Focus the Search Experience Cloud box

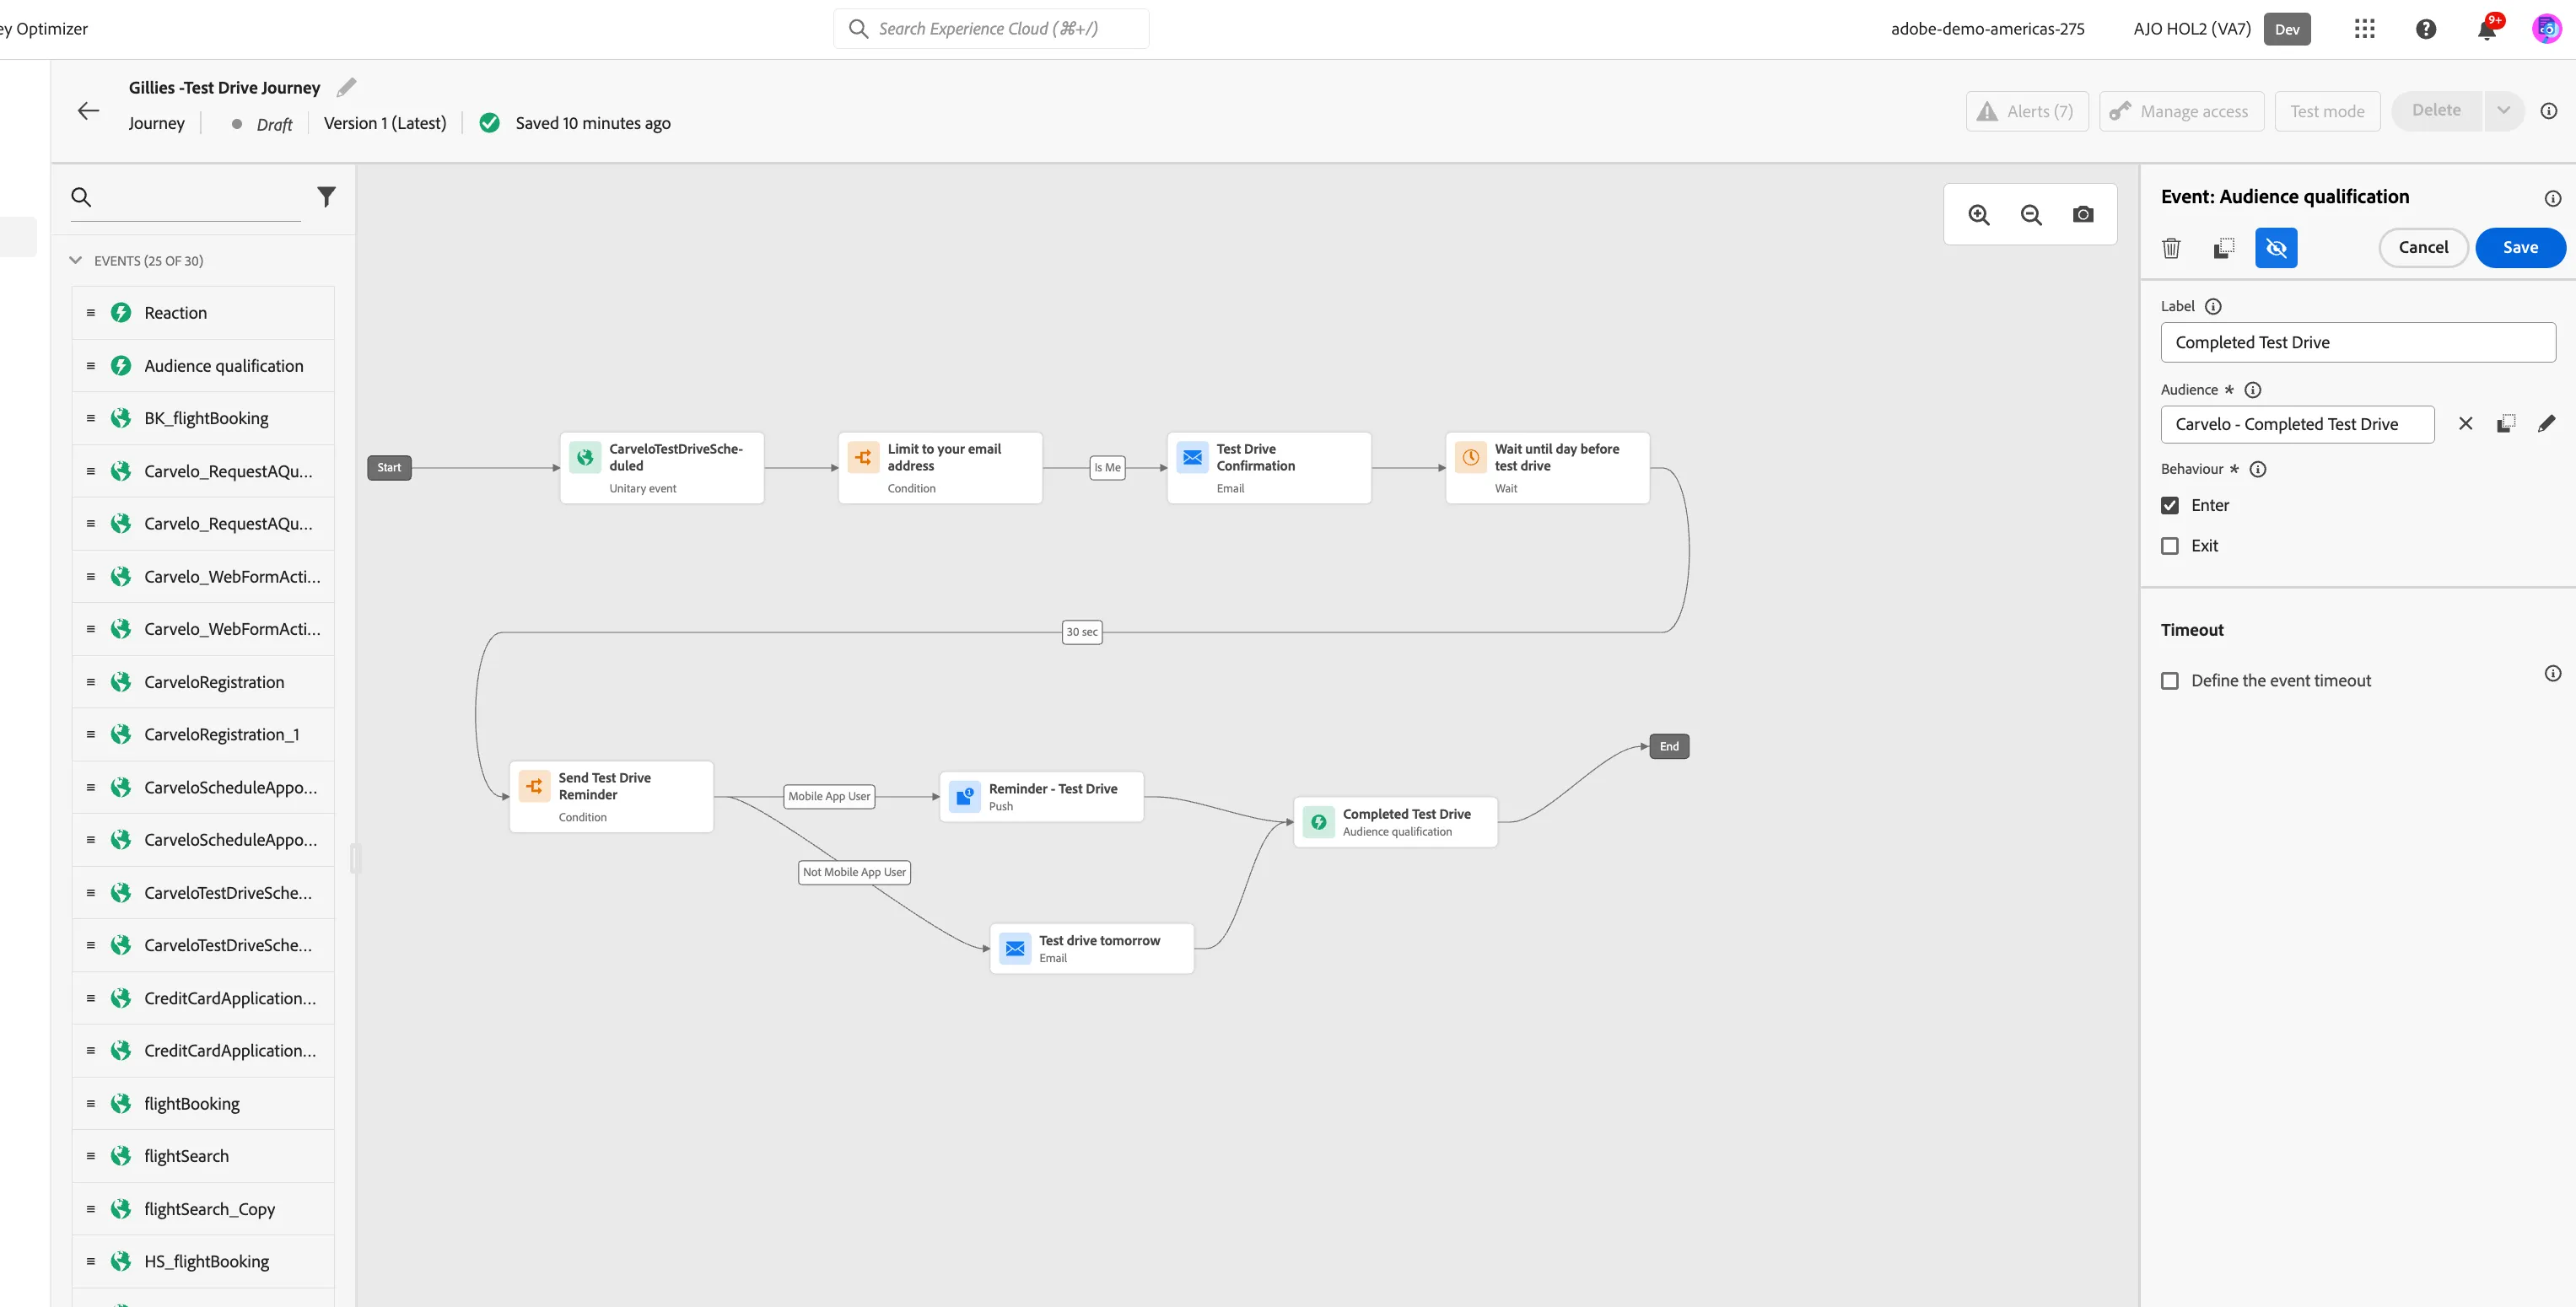click(x=991, y=29)
